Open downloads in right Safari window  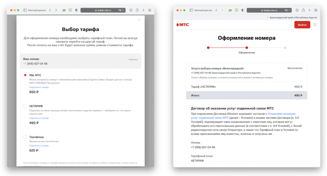coord(297,10)
